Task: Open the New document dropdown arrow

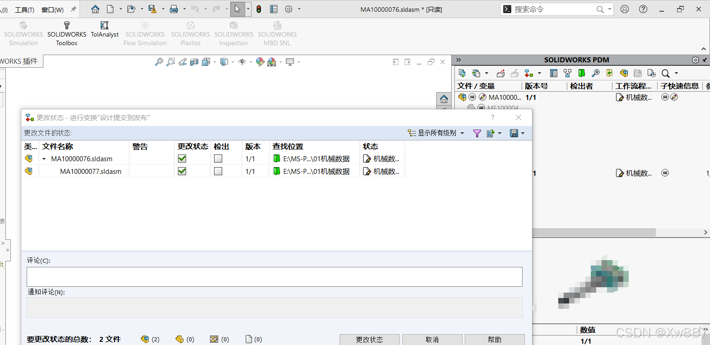Action: pyautogui.click(x=121, y=9)
